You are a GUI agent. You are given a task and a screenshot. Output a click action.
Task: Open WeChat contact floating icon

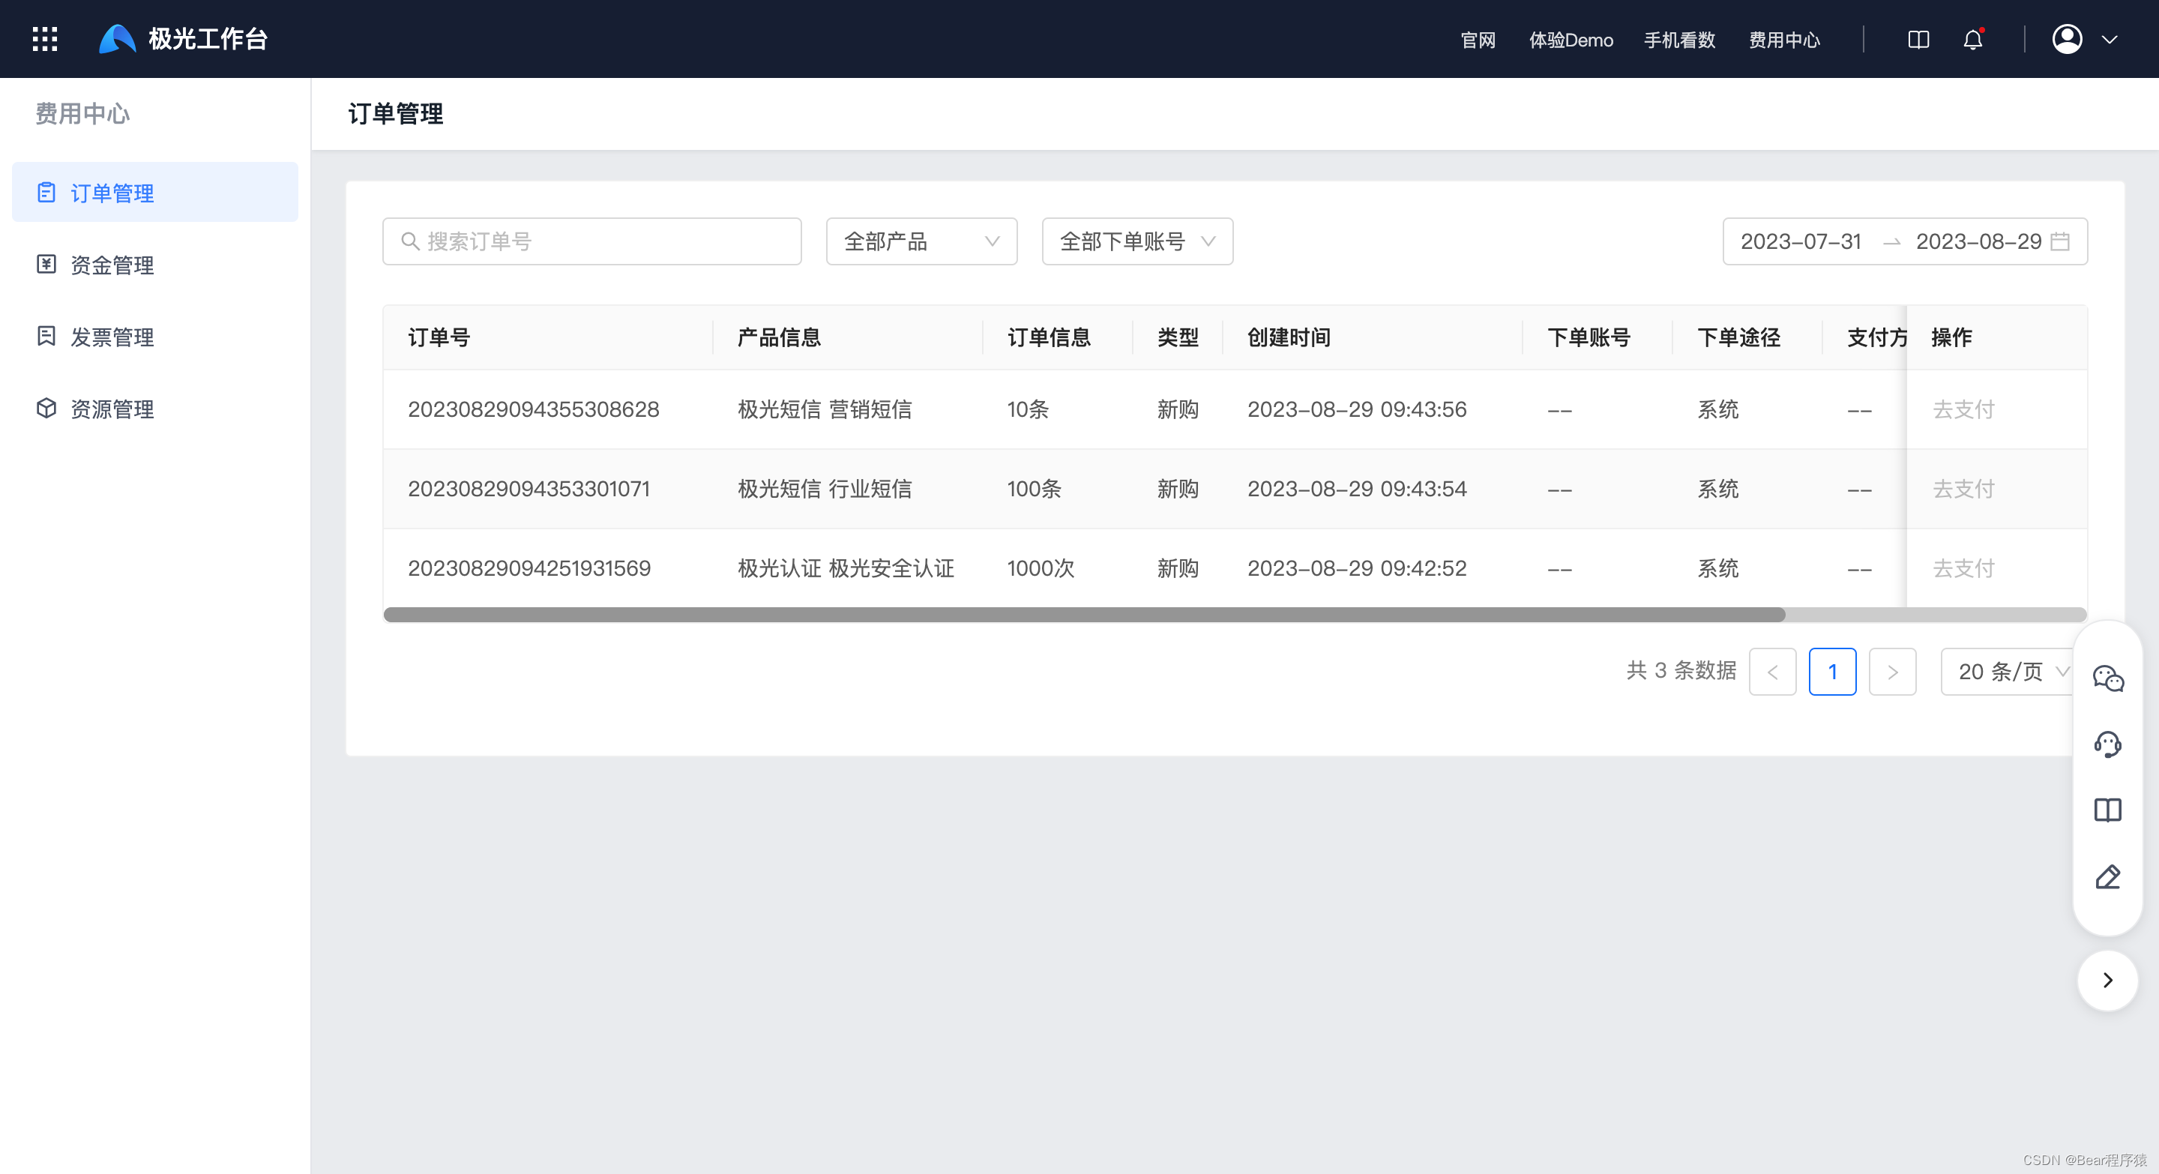[x=2108, y=678]
